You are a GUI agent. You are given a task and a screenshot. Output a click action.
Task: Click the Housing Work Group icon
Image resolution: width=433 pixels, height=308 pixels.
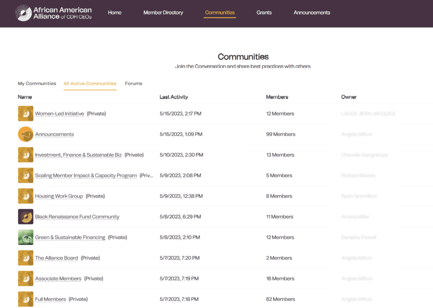coord(26,196)
